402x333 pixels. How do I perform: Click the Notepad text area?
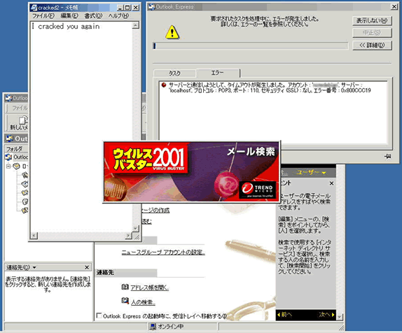pos(81,127)
